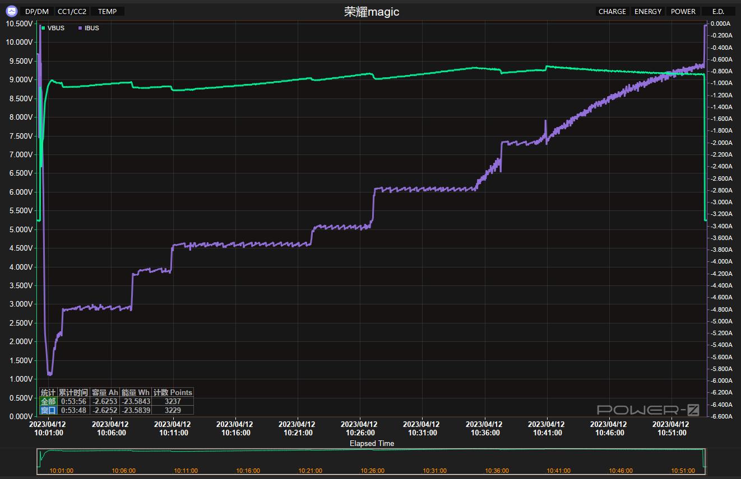Select the green 全部 statistics row label
This screenshot has height=479, width=741.
[48, 401]
